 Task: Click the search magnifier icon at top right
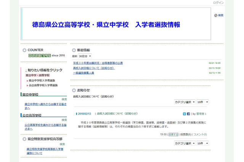coord(216,16)
